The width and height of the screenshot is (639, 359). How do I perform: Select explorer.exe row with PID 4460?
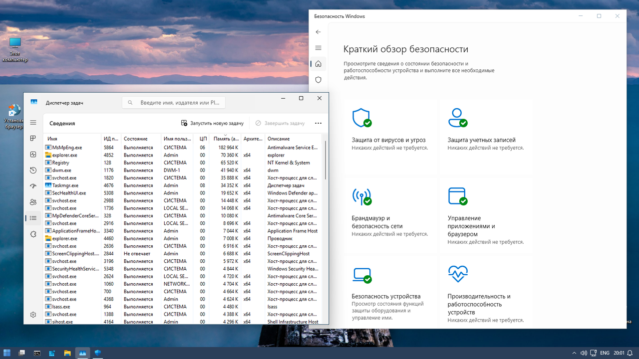184,238
